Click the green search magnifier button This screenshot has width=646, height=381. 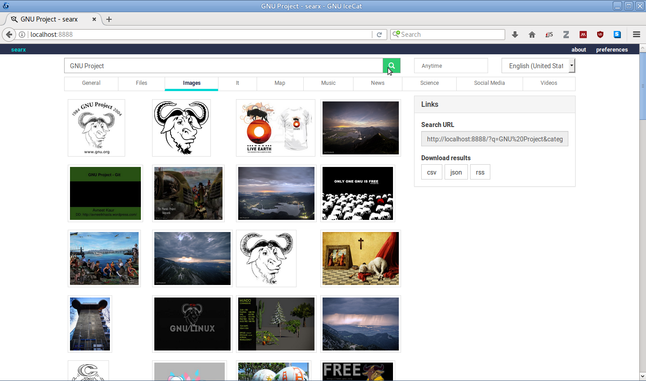point(391,66)
